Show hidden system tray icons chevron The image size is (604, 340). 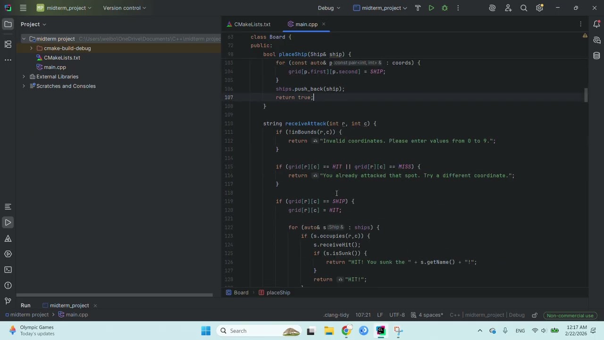(x=480, y=331)
